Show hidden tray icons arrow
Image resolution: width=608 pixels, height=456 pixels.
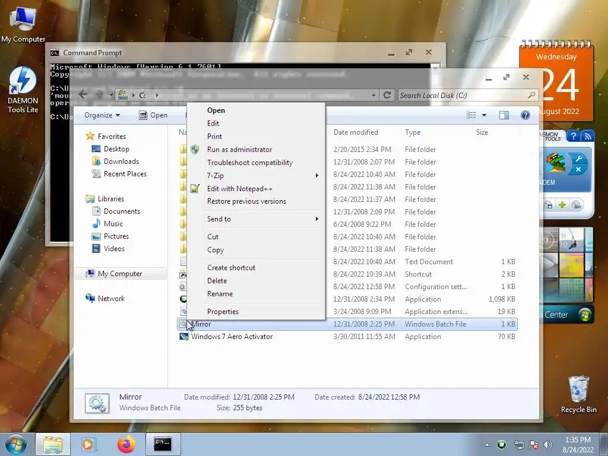(x=487, y=445)
